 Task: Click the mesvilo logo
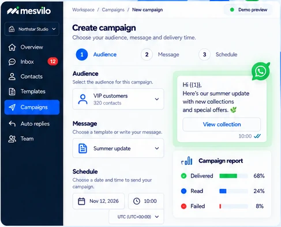[29, 11]
